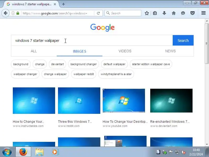Open the network tray icon
This screenshot has height=157, width=209.
[x=177, y=152]
